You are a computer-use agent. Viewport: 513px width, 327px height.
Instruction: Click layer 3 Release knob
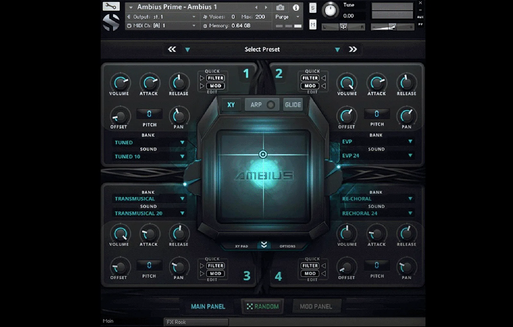coord(179,234)
